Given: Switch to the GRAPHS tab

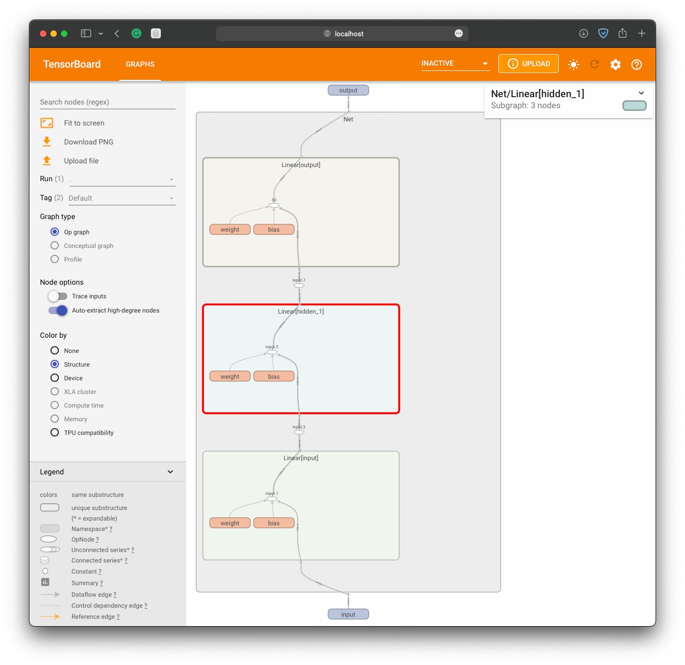Looking at the screenshot, I should (140, 64).
